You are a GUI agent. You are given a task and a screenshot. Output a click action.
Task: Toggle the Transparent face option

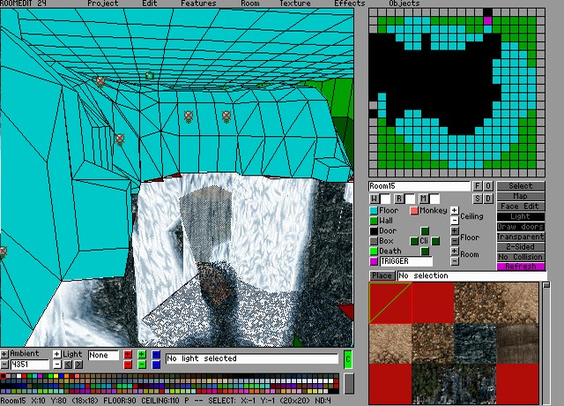click(521, 237)
